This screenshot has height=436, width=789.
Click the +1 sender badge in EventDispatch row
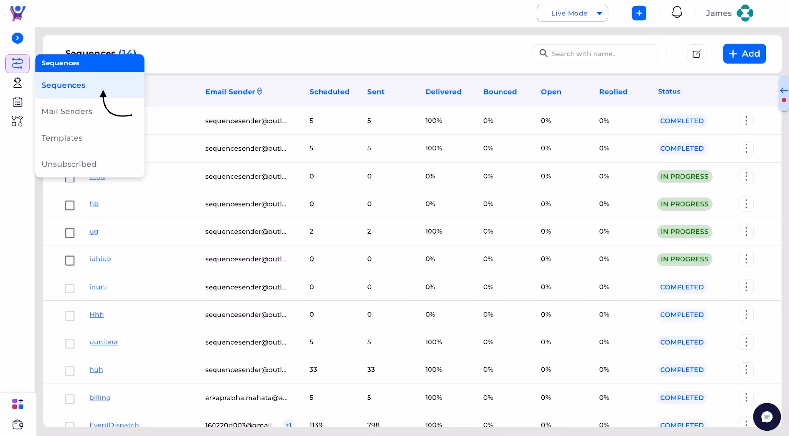288,424
